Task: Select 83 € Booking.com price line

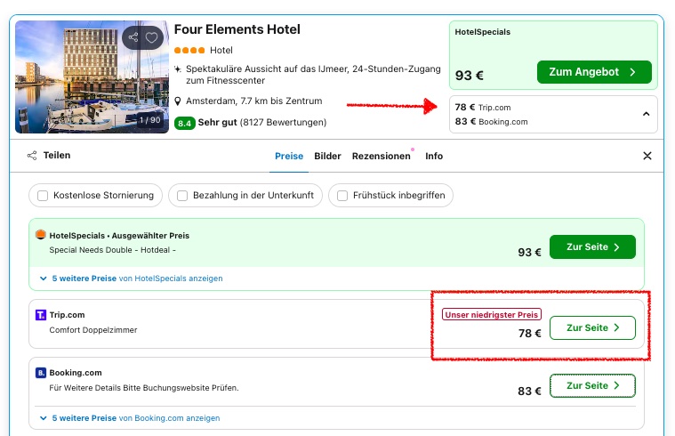Action: (x=491, y=122)
